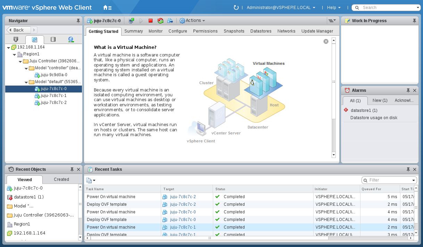Click the Migrate virtual machine icon
Viewport: 423px width, 247px height.
pyautogui.click(x=170, y=21)
